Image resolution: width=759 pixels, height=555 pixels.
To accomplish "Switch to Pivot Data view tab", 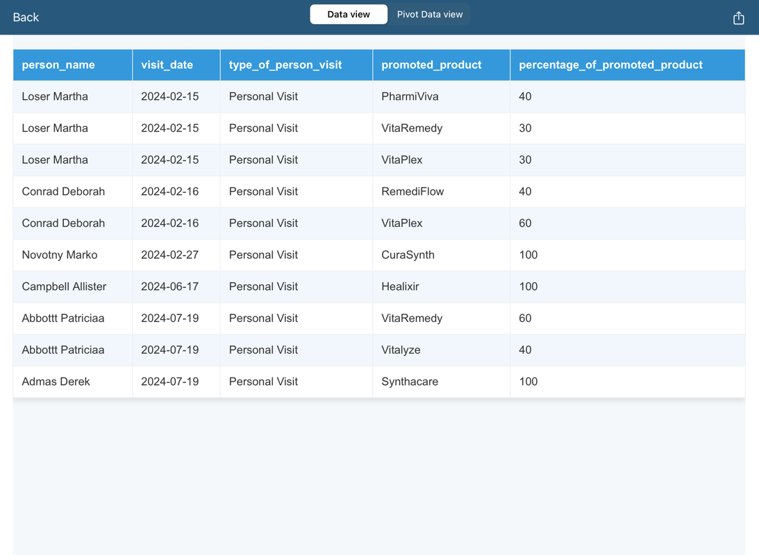I will [429, 15].
